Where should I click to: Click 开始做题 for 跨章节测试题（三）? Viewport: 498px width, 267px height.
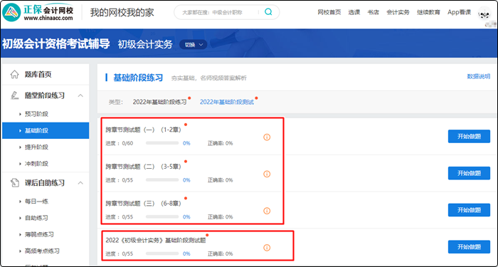(469, 210)
